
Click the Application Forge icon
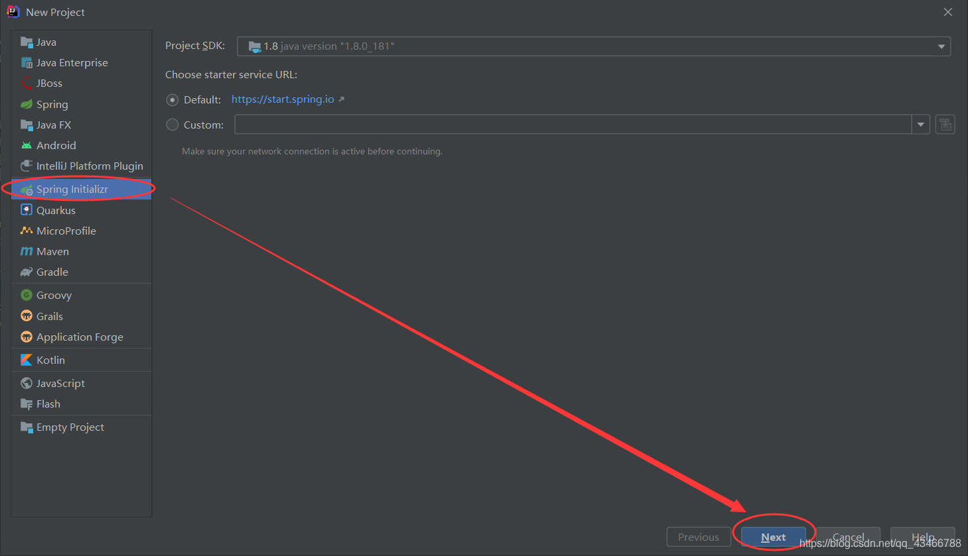coord(27,337)
